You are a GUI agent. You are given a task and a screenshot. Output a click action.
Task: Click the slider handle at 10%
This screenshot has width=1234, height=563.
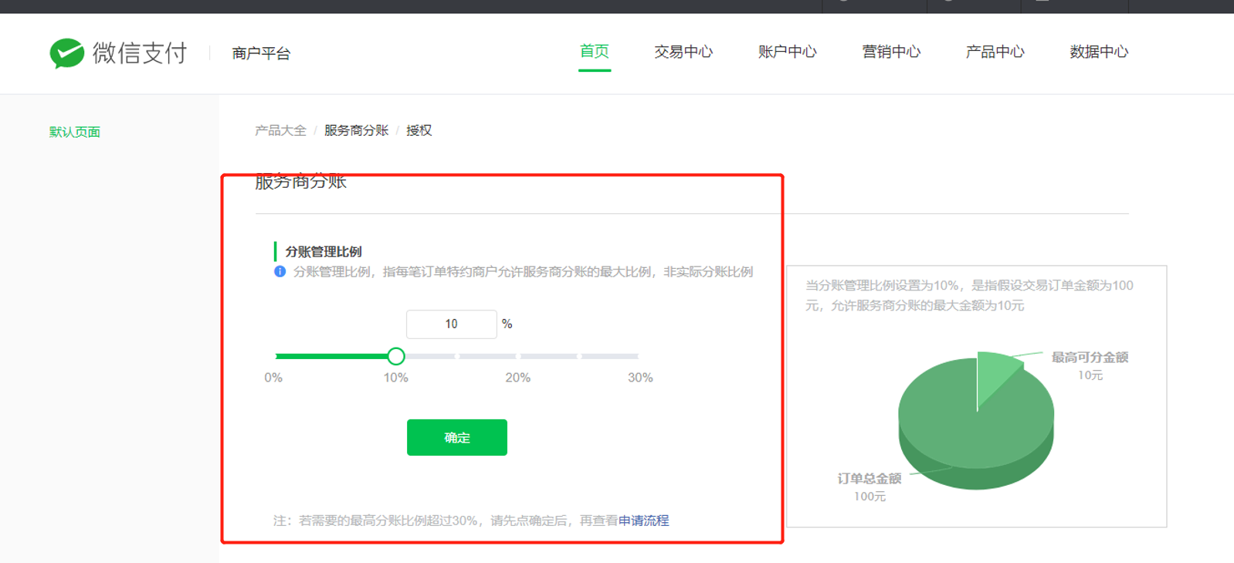point(396,356)
